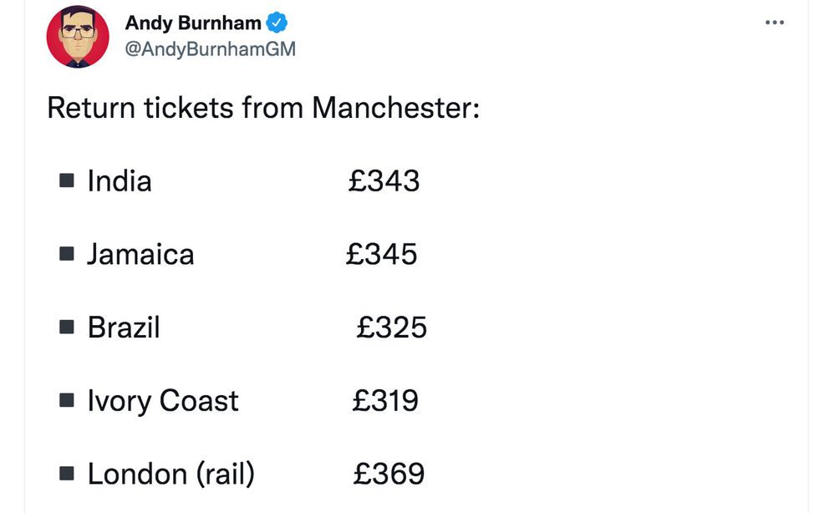Click the square bullet beside India

click(67, 180)
